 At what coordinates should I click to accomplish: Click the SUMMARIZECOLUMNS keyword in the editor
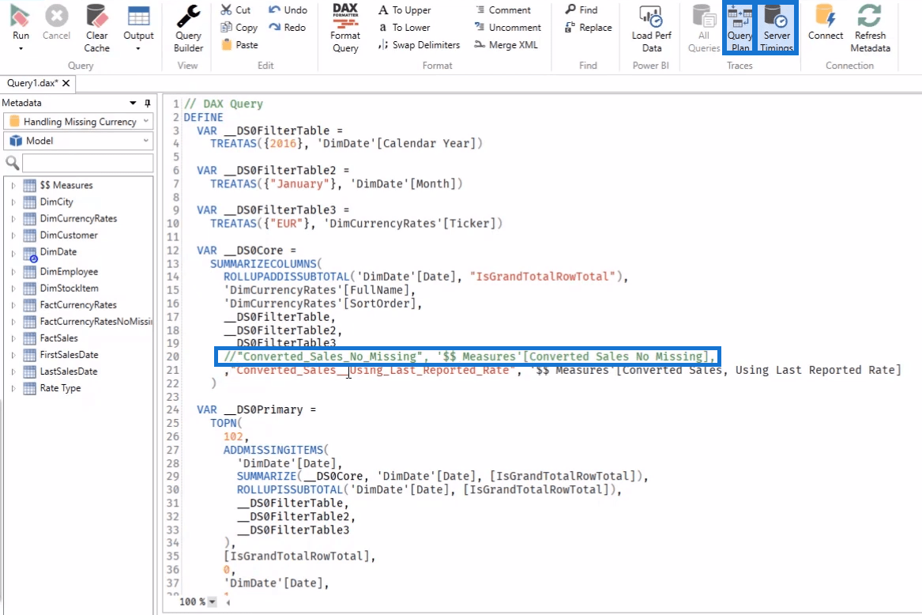point(263,264)
